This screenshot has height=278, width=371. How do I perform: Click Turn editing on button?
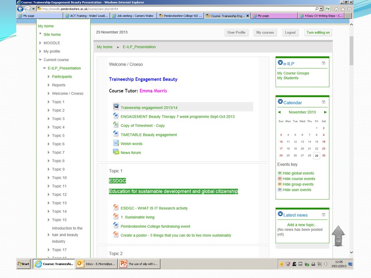pos(318,32)
